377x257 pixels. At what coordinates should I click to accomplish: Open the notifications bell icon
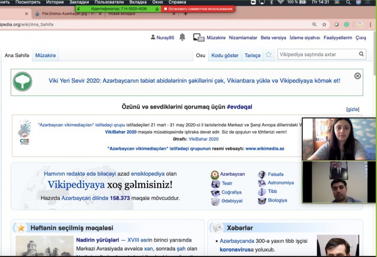click(182, 37)
